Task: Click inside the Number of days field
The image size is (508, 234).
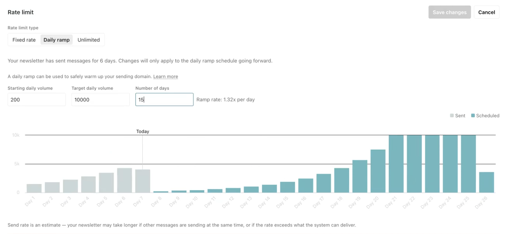Action: point(164,99)
